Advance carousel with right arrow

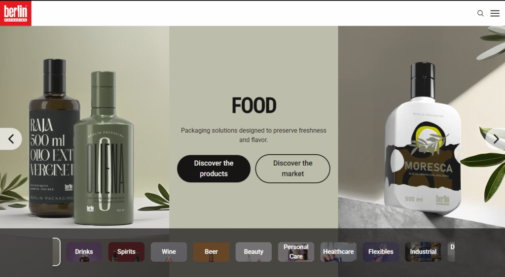pos(496,139)
